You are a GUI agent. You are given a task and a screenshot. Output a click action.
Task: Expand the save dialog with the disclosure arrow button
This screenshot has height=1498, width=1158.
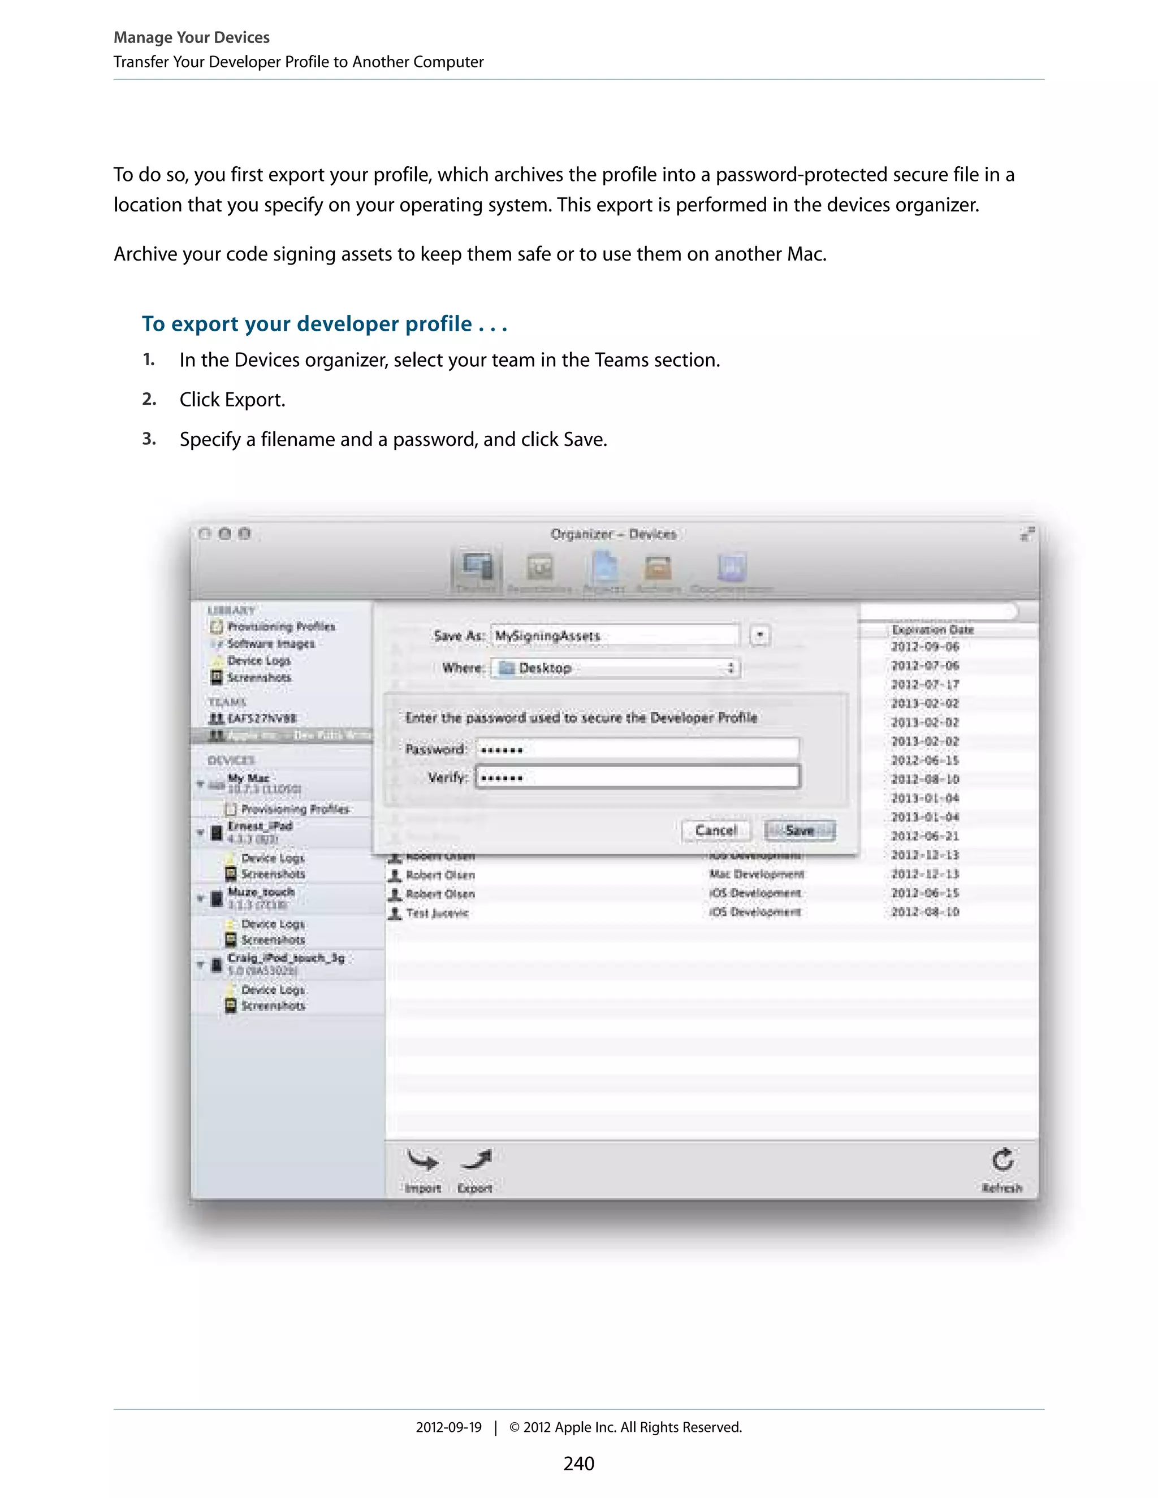point(760,635)
